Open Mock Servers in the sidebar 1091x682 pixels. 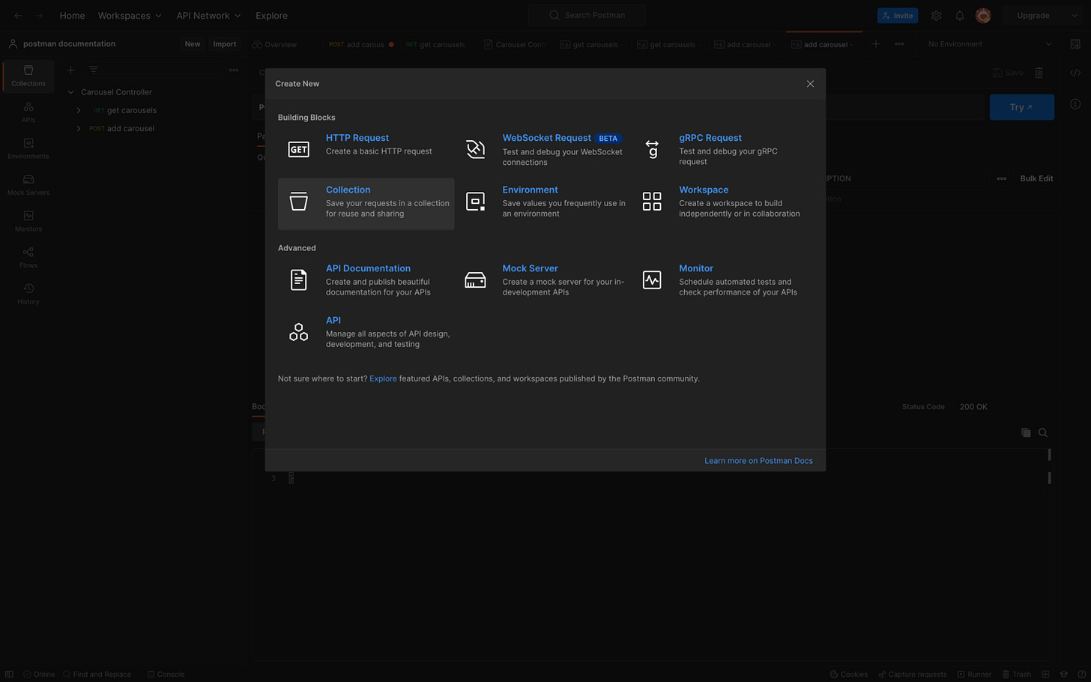(x=28, y=185)
